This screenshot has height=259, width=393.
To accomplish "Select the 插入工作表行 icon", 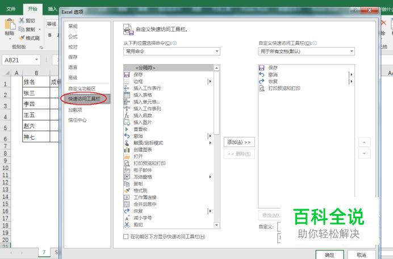I will point(127,88).
